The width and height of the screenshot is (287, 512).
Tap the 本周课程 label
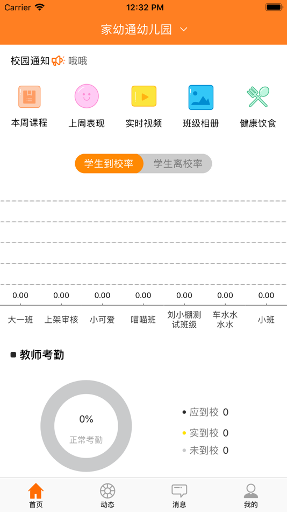30,123
